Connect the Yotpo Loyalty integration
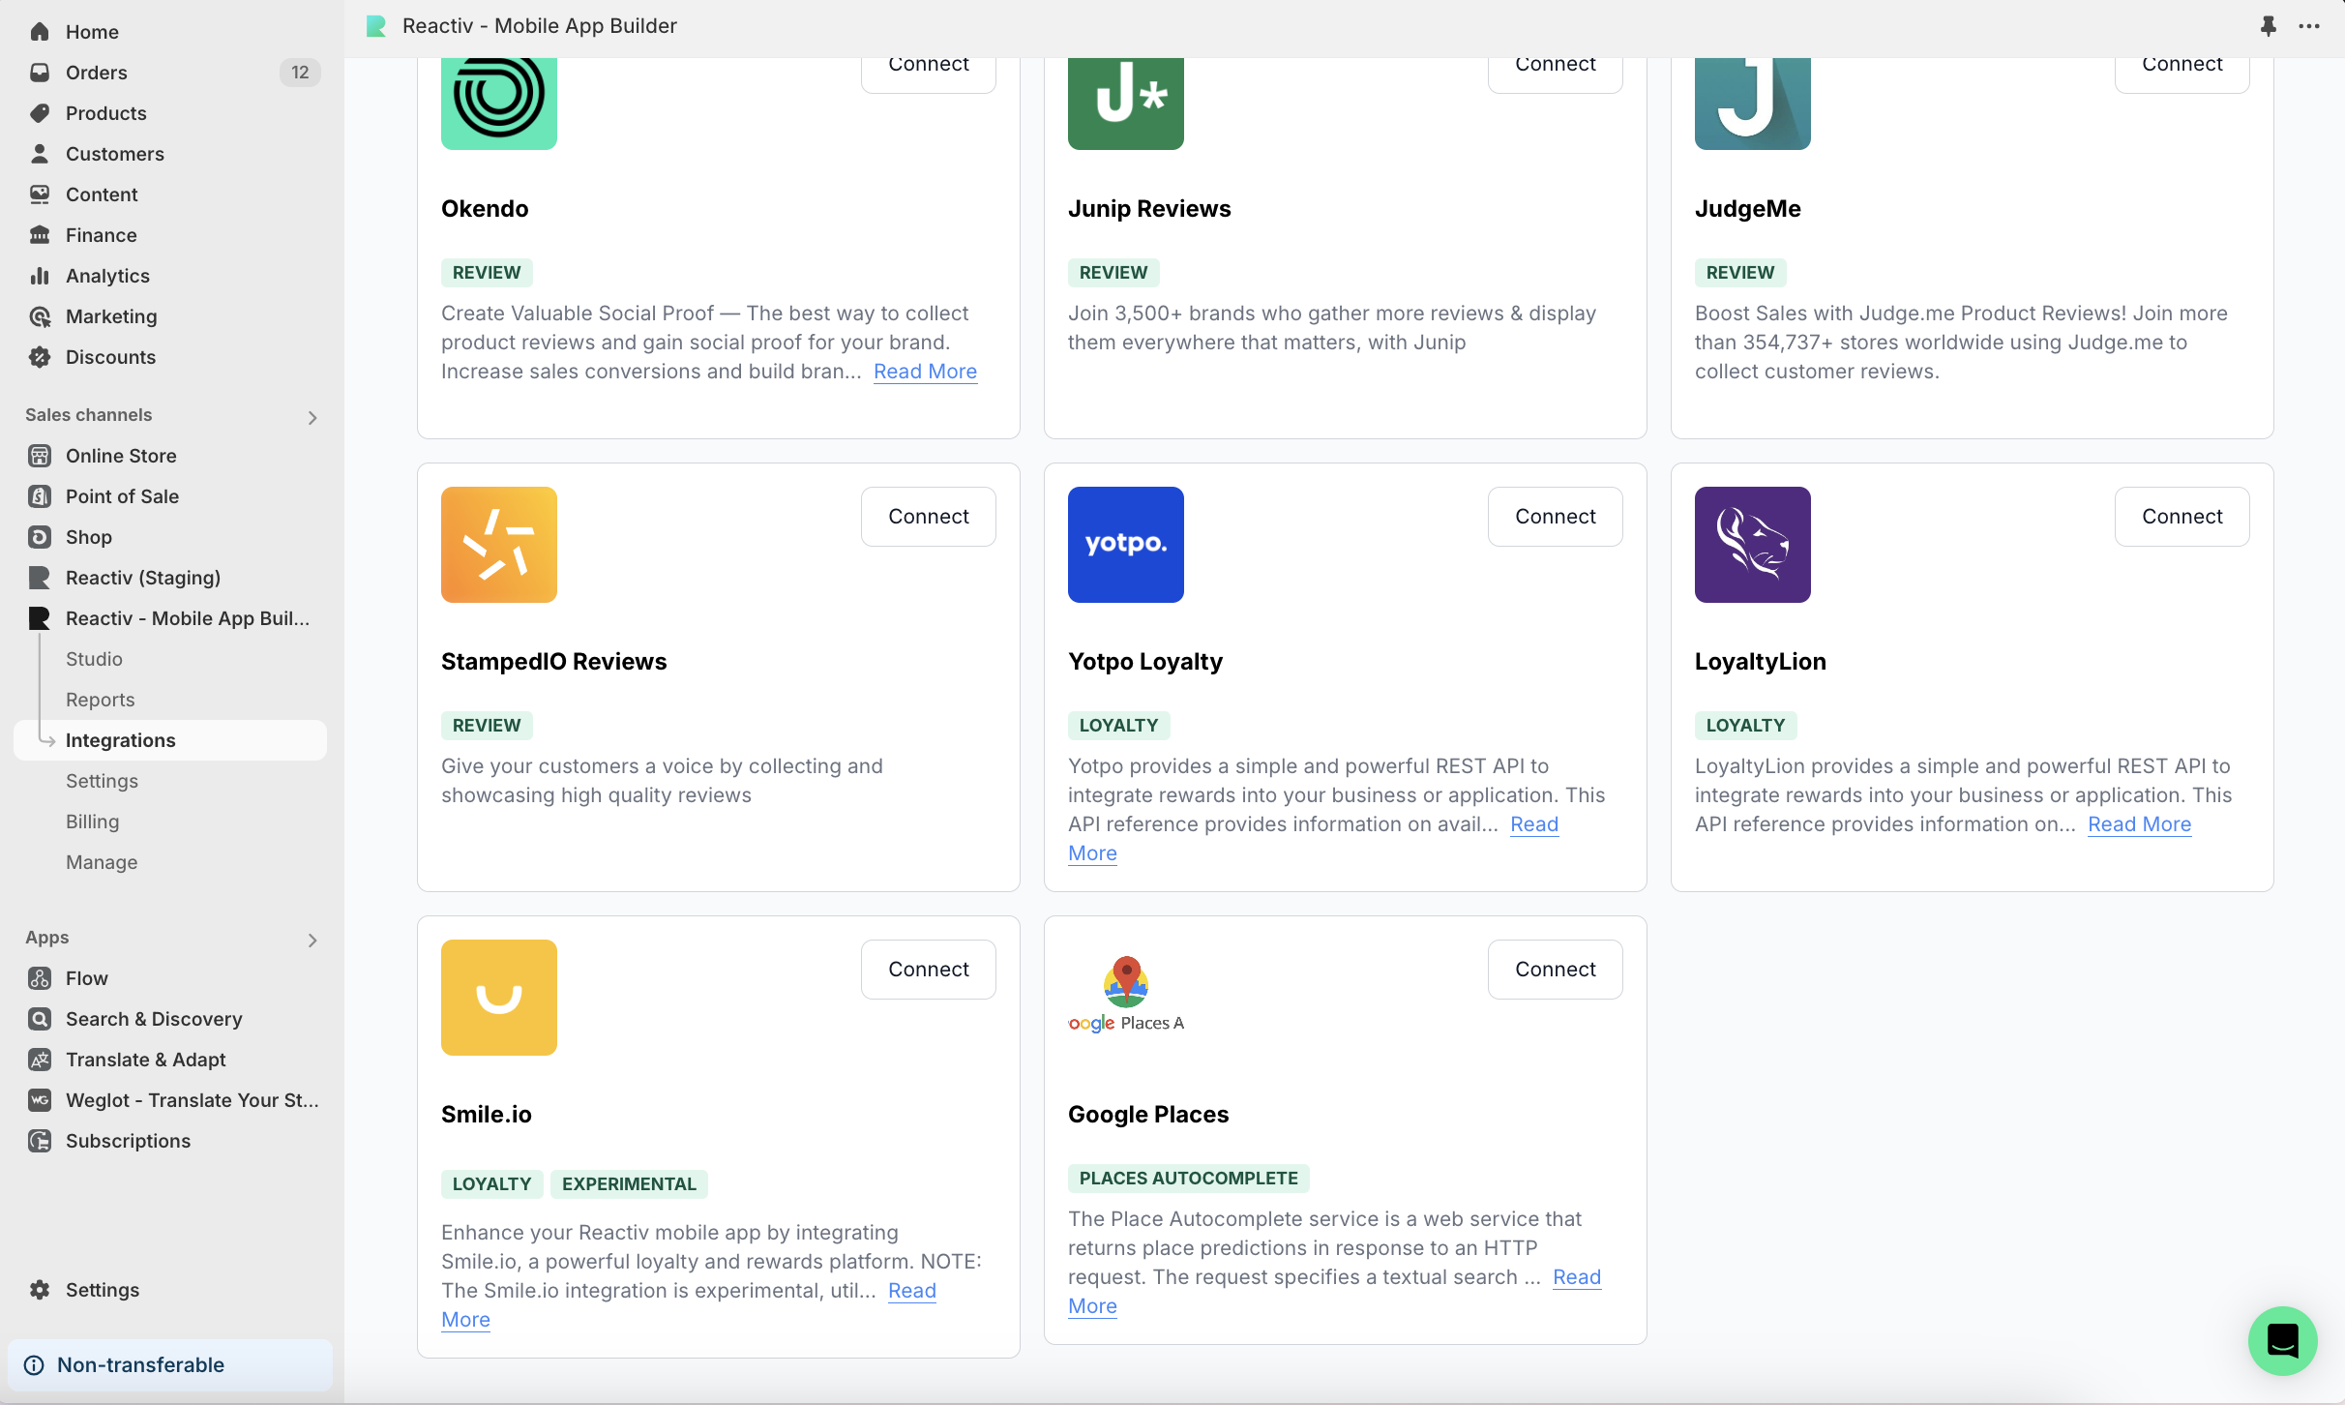The width and height of the screenshot is (2345, 1405). tap(1555, 516)
